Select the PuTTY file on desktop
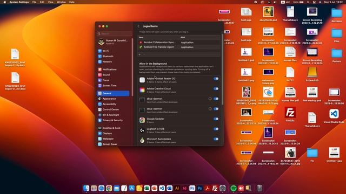This screenshot has height=194, width=346. coord(290,74)
